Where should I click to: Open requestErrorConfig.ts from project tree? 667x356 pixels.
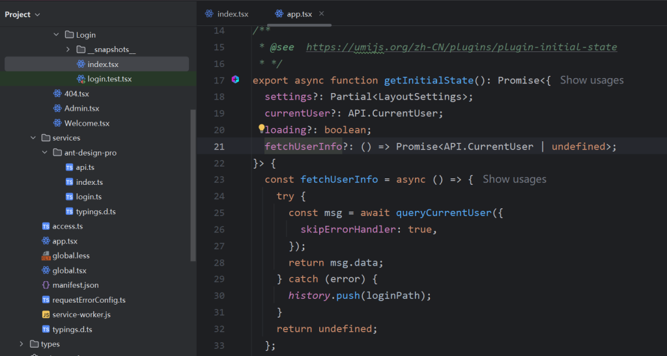pos(89,300)
